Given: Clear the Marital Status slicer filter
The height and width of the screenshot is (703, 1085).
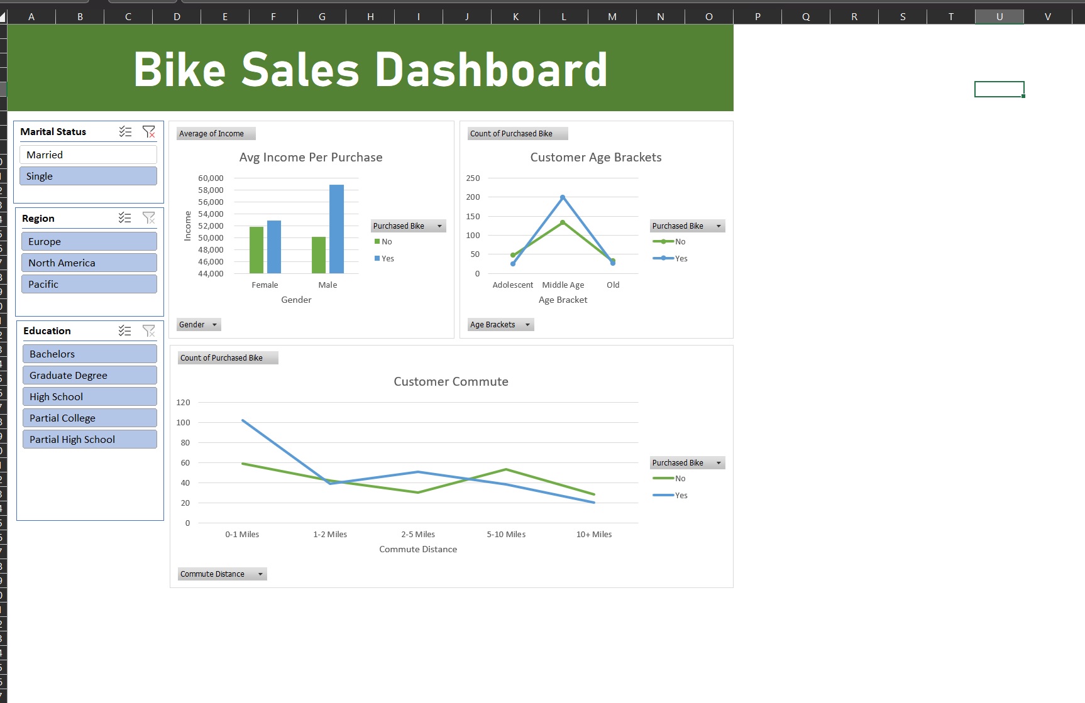Looking at the screenshot, I should [149, 132].
